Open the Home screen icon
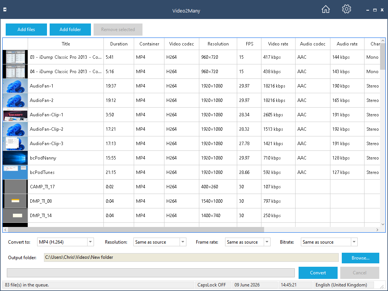 pyautogui.click(x=325, y=9)
